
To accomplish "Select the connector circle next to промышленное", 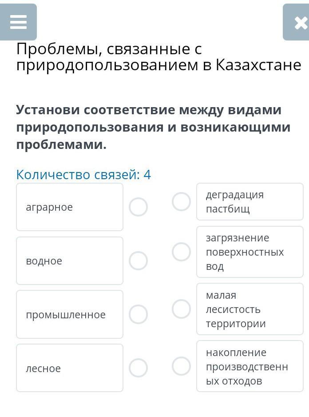I will (x=138, y=315).
